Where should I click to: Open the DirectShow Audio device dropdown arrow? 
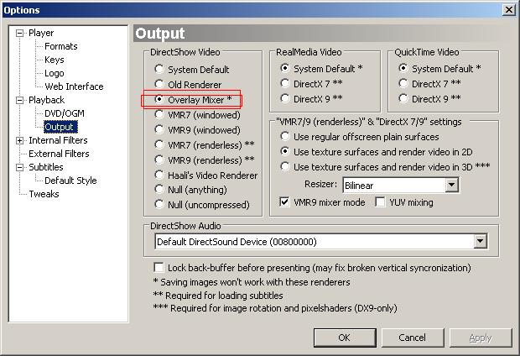(480, 241)
